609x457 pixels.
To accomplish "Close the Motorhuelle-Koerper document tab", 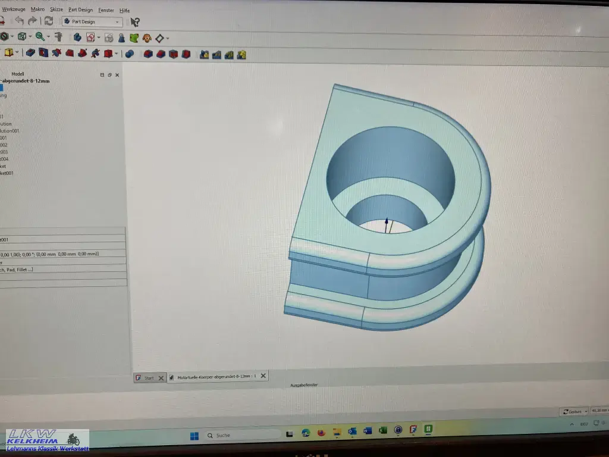I will pos(263,376).
